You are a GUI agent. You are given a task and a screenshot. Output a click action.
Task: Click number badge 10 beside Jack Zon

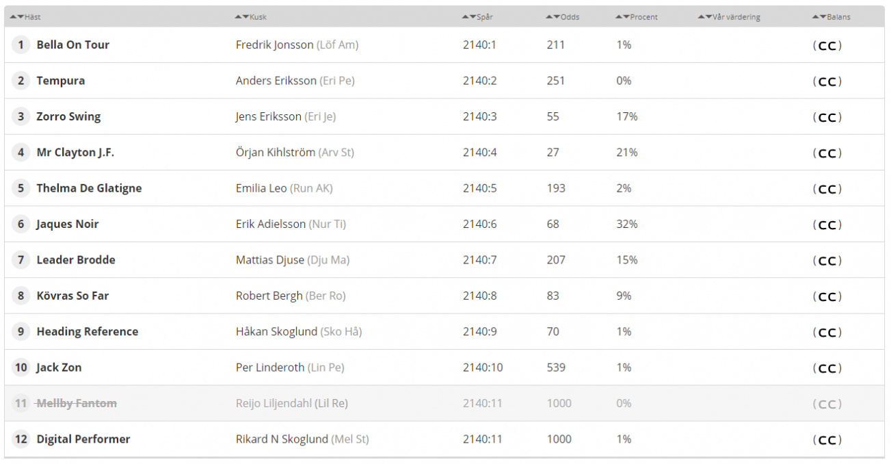point(21,368)
